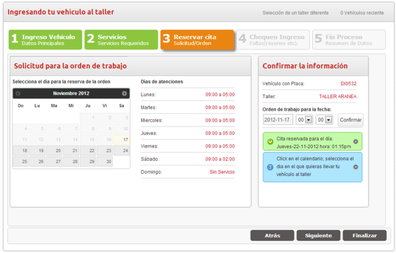Viewport: 396px width, 253px height.
Task: Click 'Solicitud para la orden de trabajo' heading
Action: pyautogui.click(x=70, y=66)
